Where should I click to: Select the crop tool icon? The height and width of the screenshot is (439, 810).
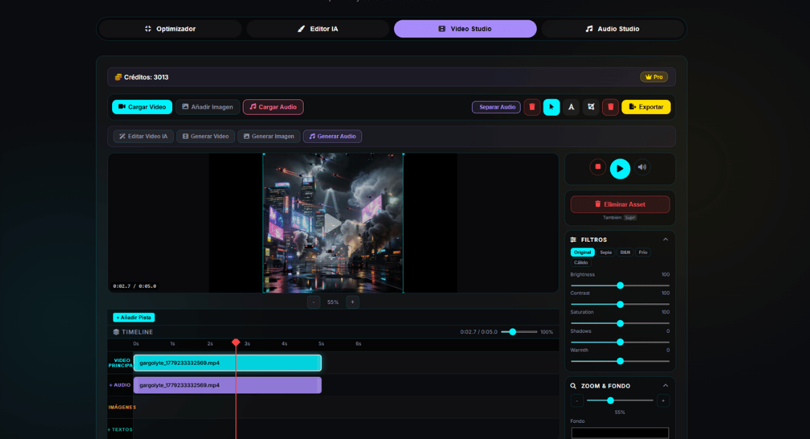click(591, 107)
